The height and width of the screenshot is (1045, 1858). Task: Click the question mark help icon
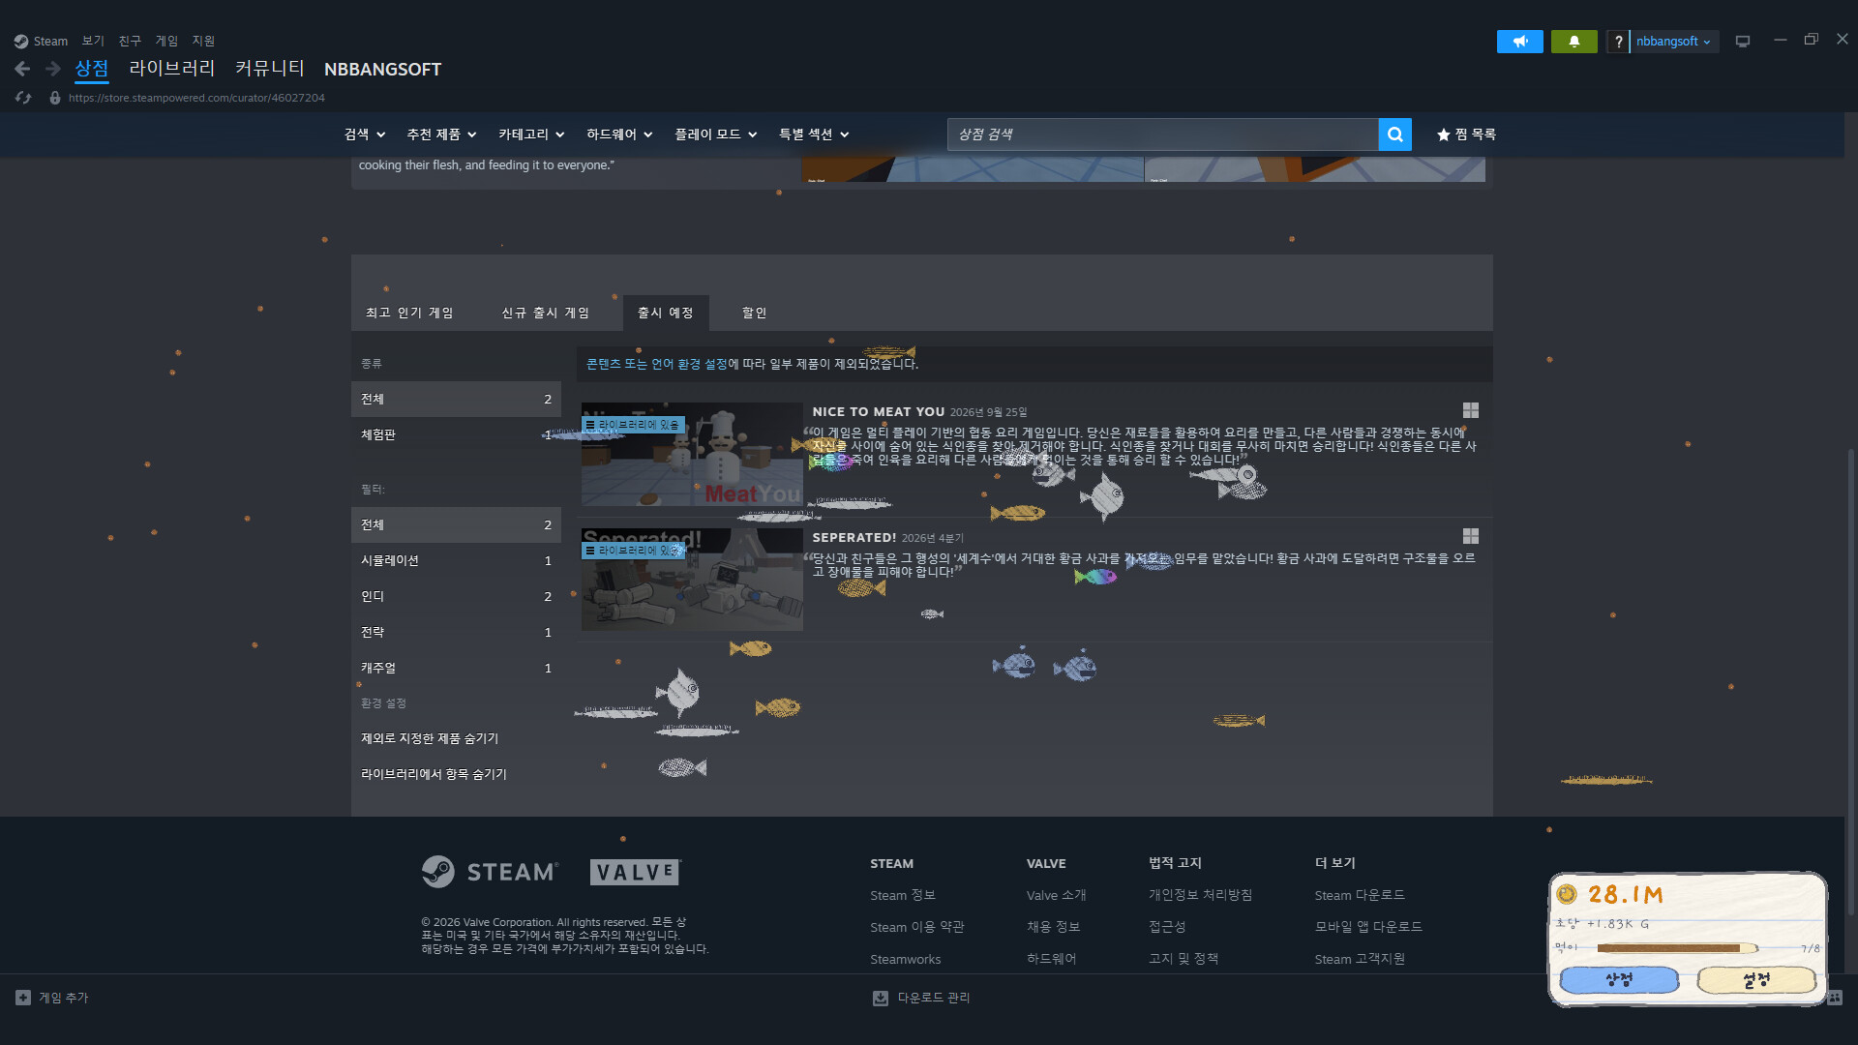(x=1618, y=42)
